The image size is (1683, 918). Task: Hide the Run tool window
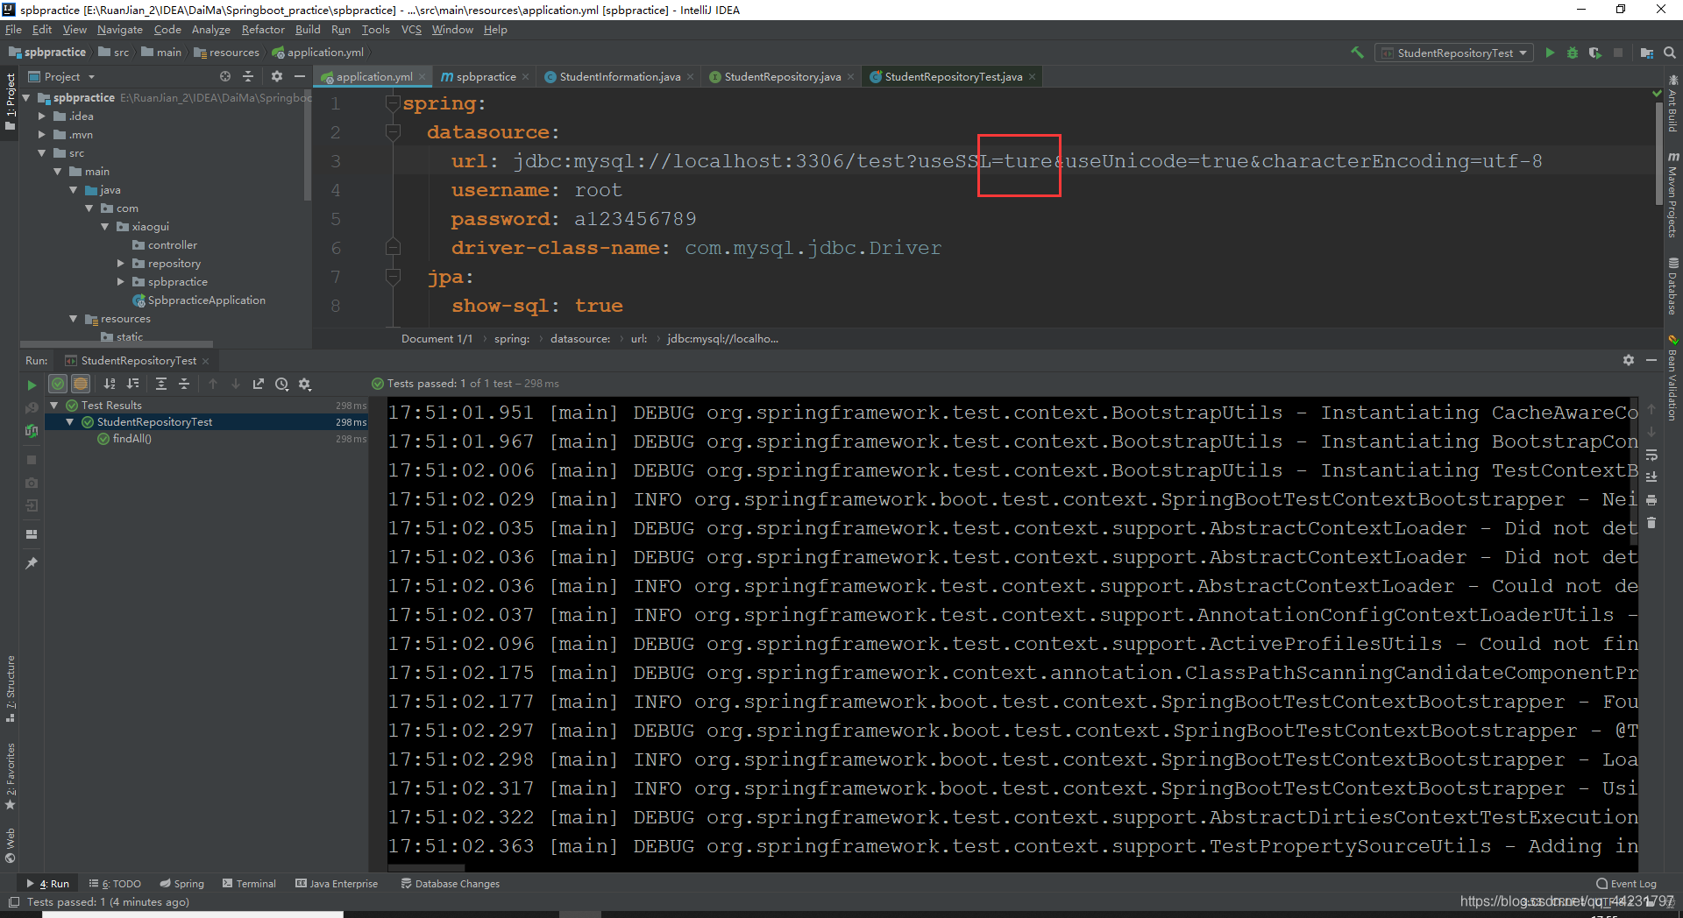coord(1651,360)
